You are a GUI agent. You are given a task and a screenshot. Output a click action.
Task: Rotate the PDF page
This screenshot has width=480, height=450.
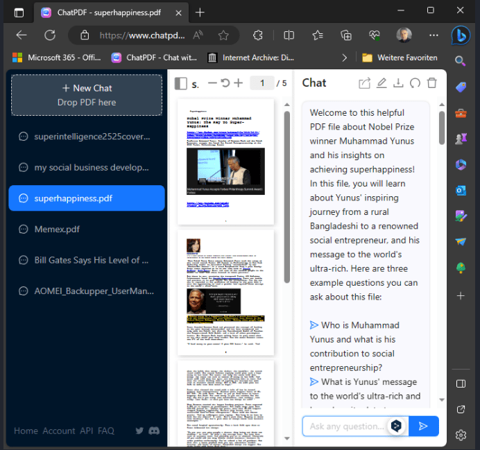[225, 83]
